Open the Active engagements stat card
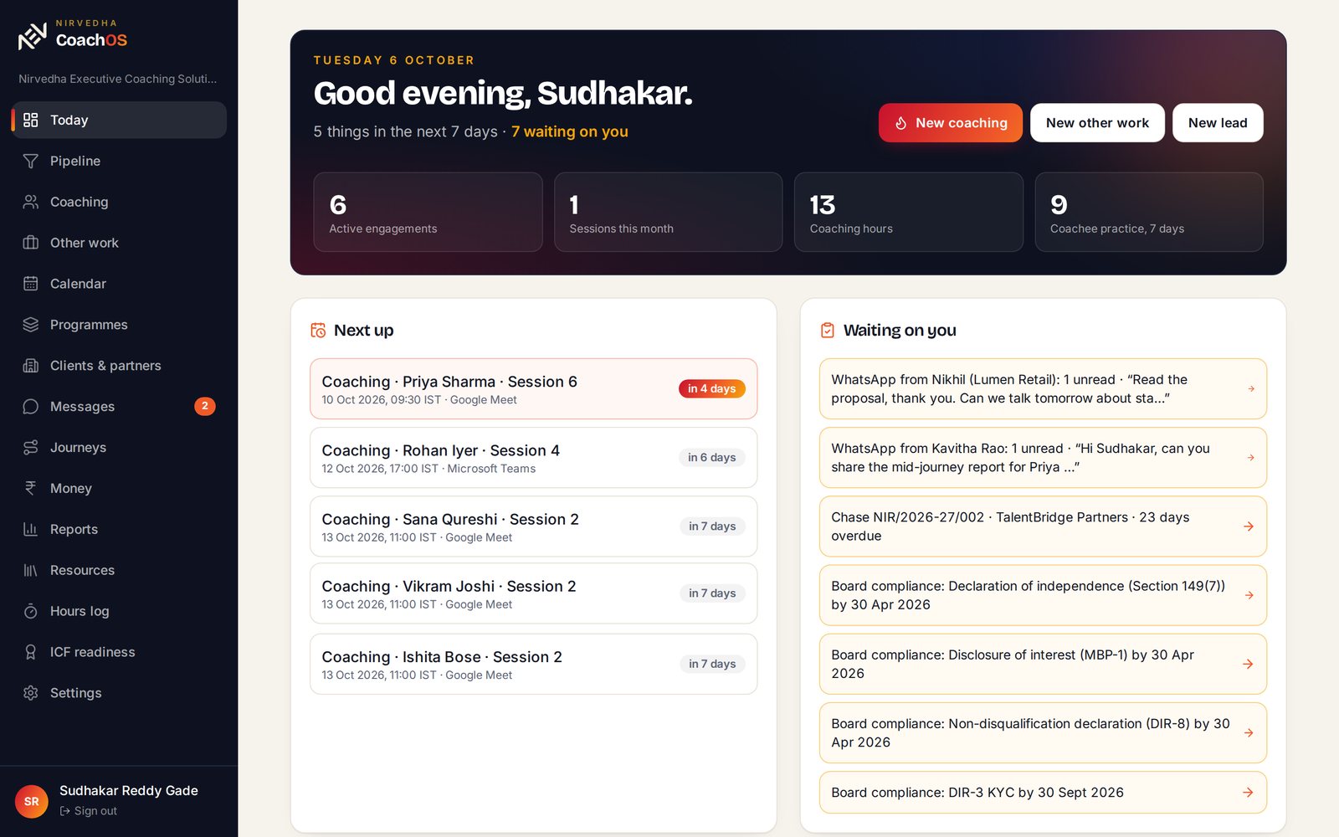Screen dimensions: 1339x837 (428, 212)
